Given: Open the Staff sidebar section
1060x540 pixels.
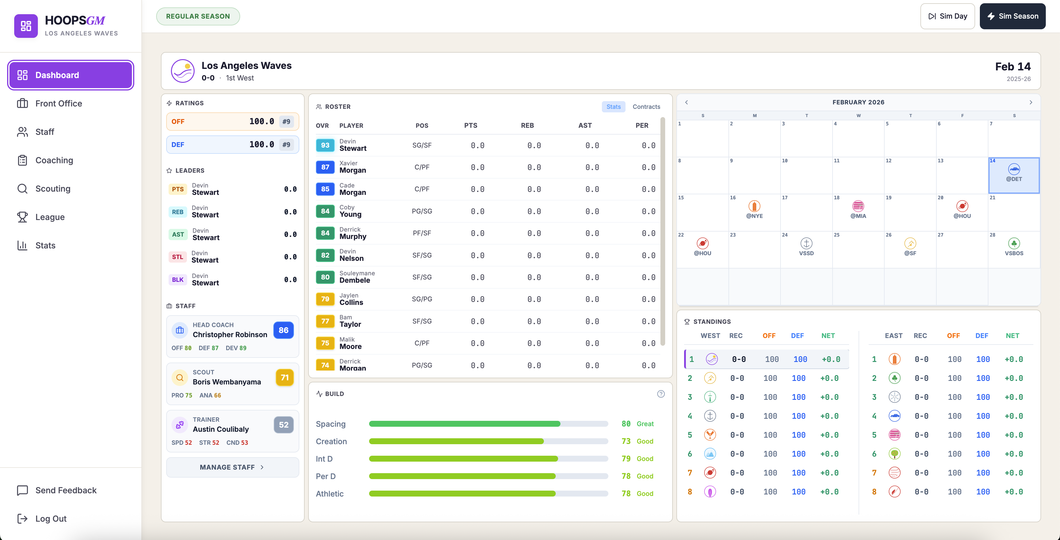Looking at the screenshot, I should (x=23, y=132).
